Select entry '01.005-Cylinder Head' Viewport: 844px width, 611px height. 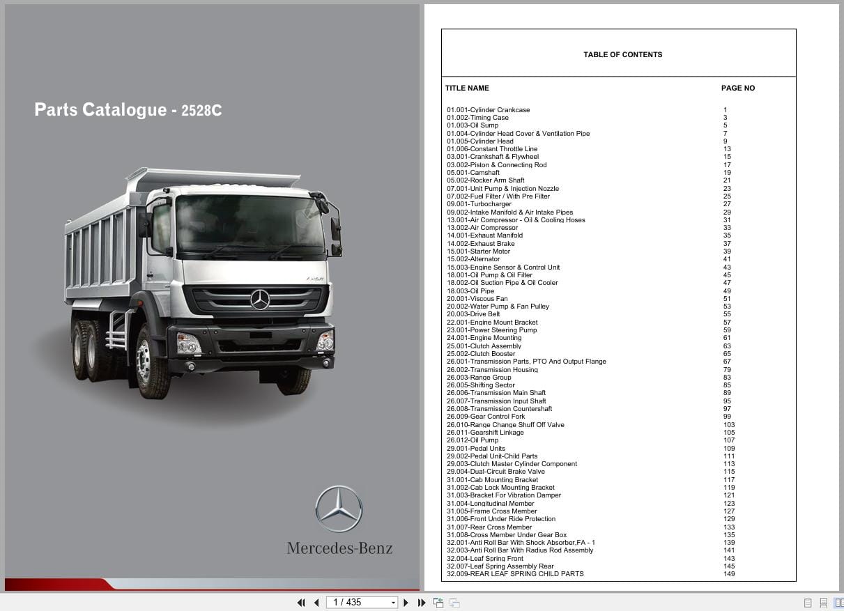pos(480,141)
